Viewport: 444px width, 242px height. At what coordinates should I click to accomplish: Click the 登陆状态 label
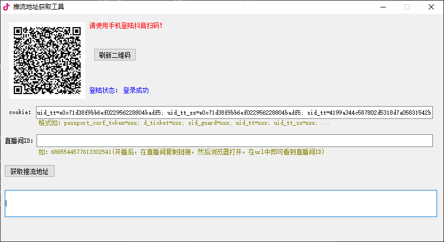point(104,90)
